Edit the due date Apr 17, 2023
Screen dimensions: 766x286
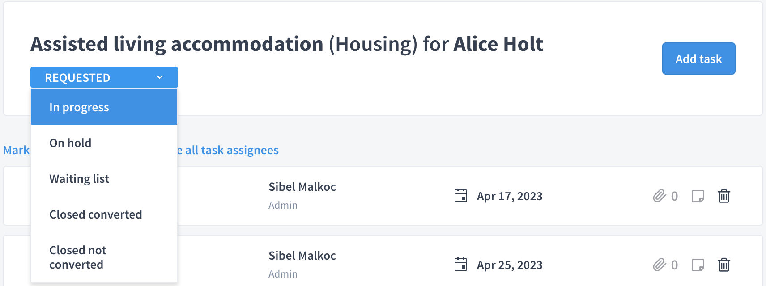pyautogui.click(x=510, y=196)
